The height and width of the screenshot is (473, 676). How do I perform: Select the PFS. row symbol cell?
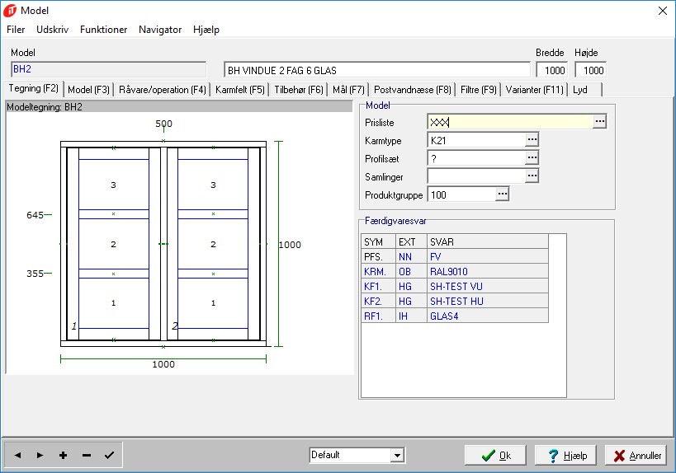pyautogui.click(x=379, y=257)
